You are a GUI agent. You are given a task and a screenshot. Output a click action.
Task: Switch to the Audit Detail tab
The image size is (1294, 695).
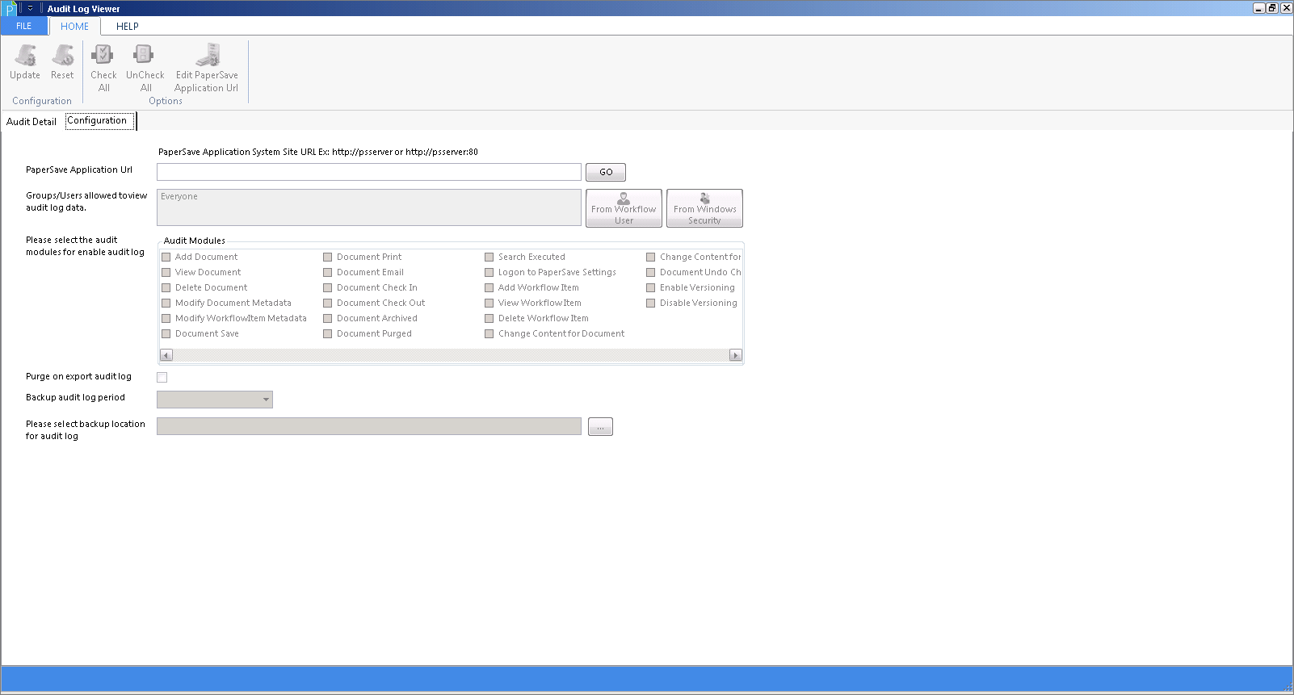click(x=32, y=121)
